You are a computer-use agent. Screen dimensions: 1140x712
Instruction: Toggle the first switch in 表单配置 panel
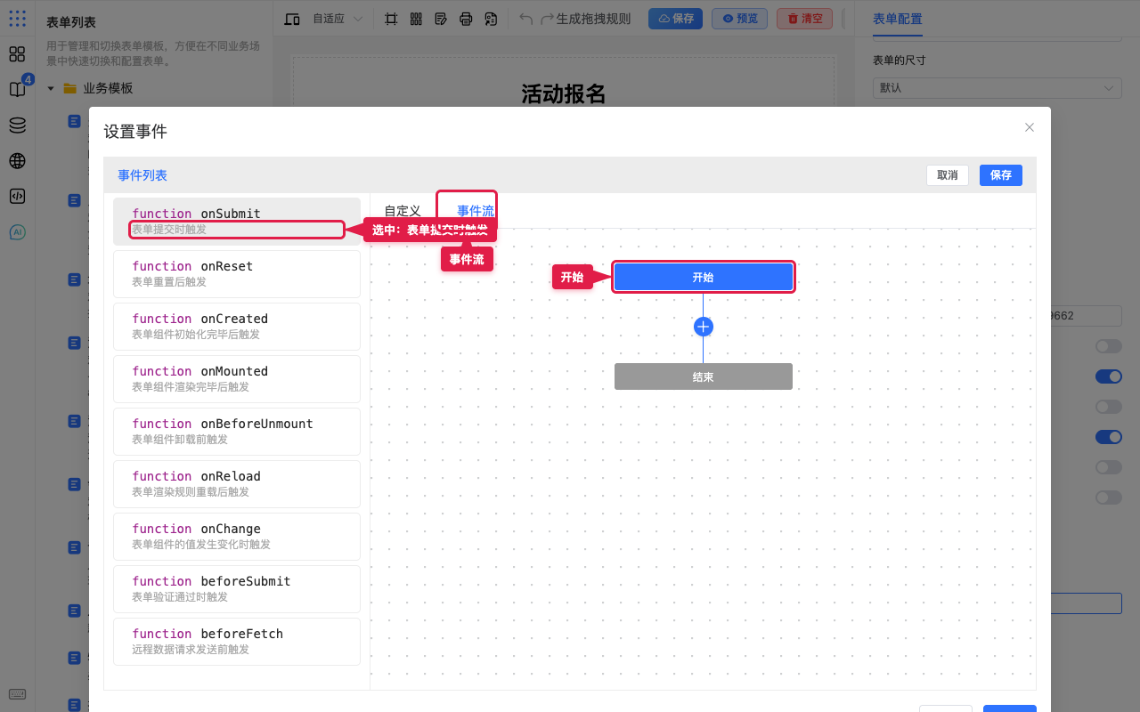point(1109,346)
